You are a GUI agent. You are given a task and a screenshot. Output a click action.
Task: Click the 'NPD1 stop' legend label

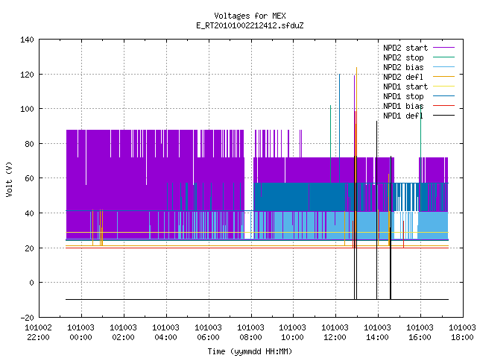point(403,96)
